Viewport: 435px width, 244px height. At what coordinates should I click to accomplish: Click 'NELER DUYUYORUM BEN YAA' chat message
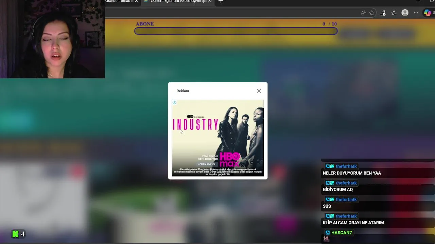pos(352,173)
